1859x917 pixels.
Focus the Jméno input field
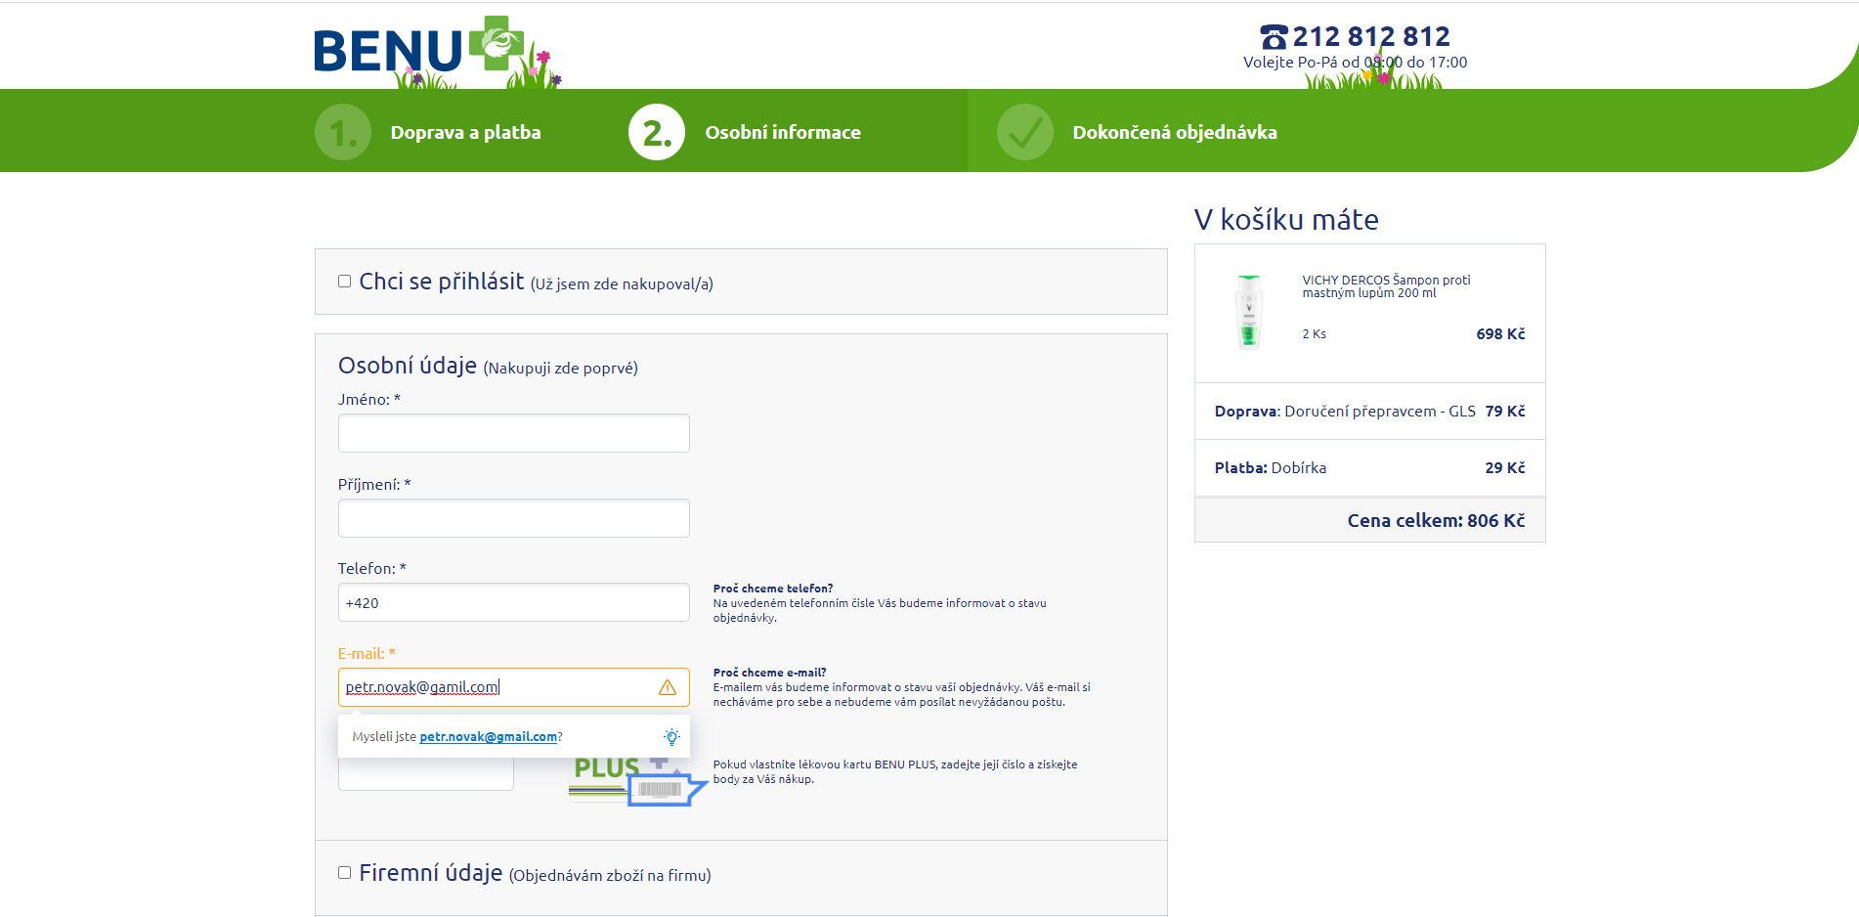(x=513, y=433)
